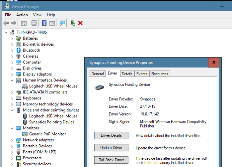Switch to the Details tab

click(x=127, y=74)
